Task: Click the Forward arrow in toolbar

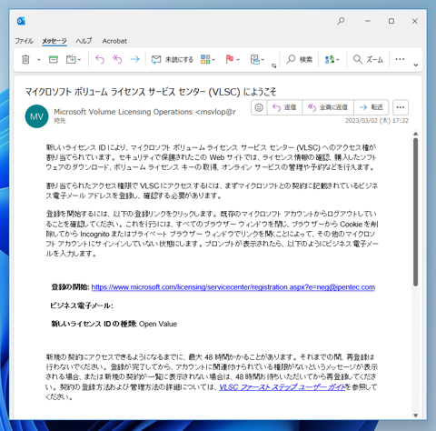Action: click(x=134, y=59)
